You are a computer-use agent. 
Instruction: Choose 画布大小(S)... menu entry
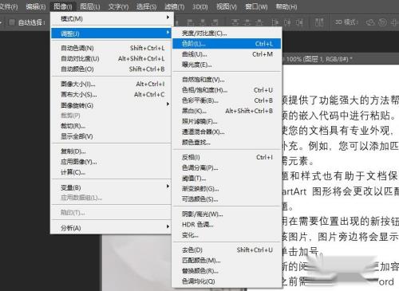tap(111, 94)
